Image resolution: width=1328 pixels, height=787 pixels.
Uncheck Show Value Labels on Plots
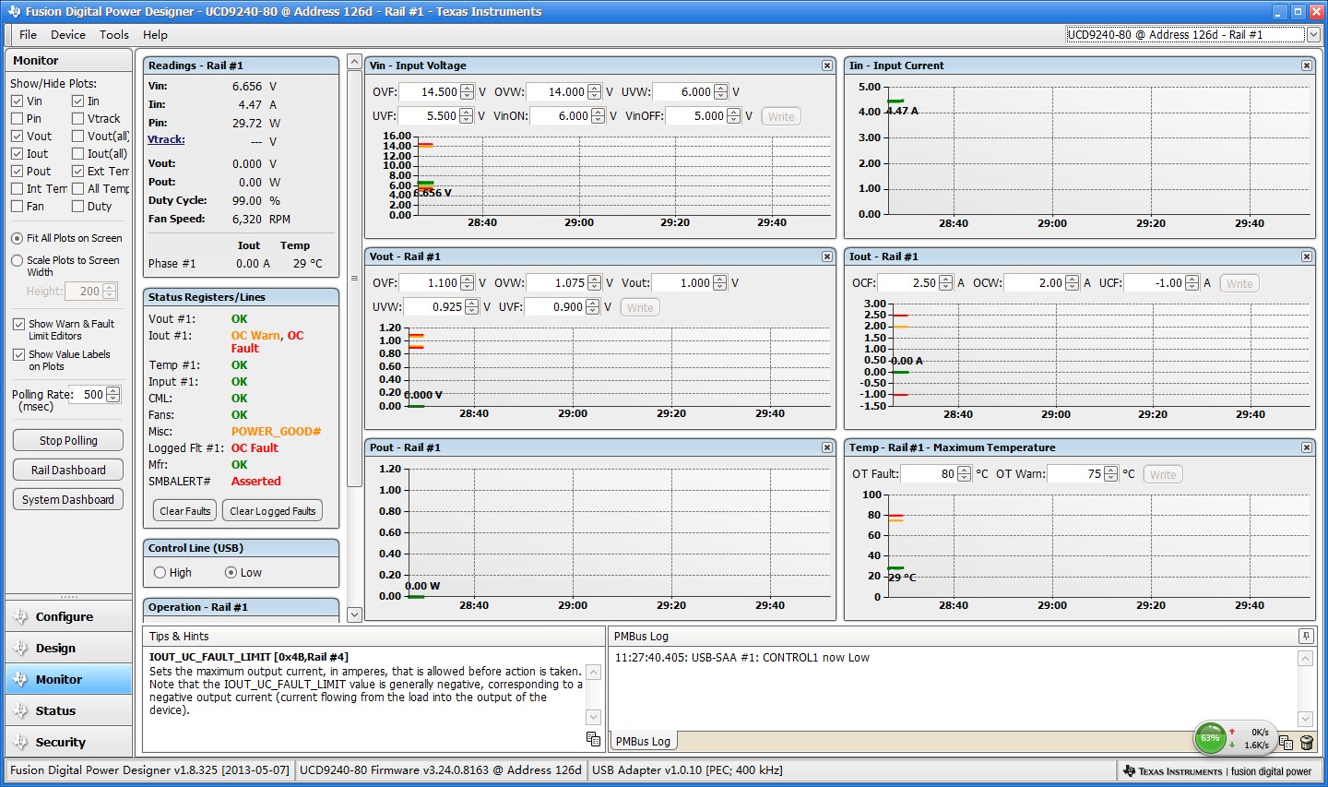(x=18, y=355)
